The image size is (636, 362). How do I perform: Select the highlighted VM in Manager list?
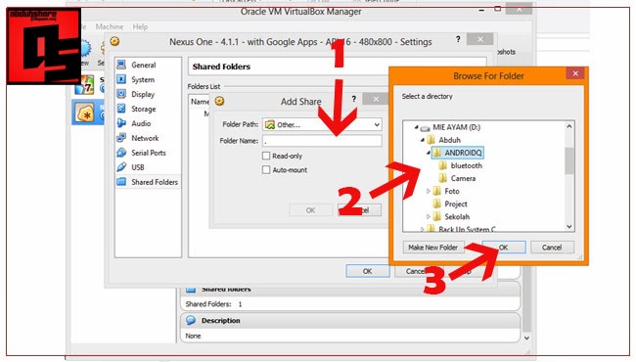(x=88, y=113)
